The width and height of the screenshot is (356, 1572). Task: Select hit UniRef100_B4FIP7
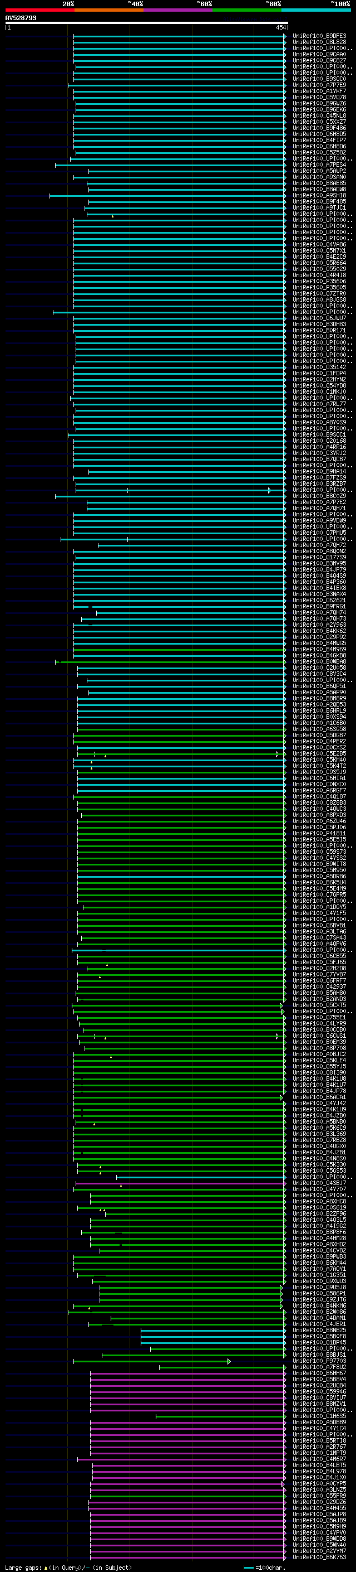coord(319,141)
